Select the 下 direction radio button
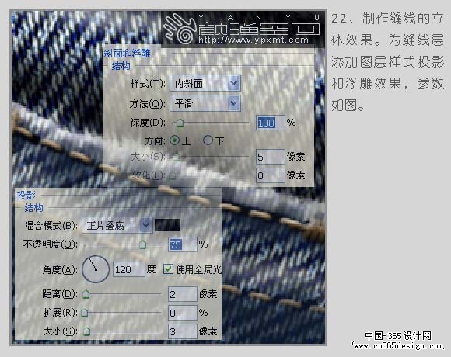This screenshot has width=451, height=357. click(208, 140)
